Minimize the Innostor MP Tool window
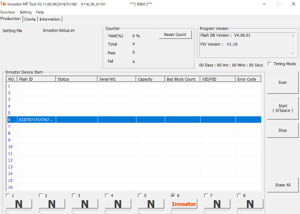 pyautogui.click(x=264, y=4)
